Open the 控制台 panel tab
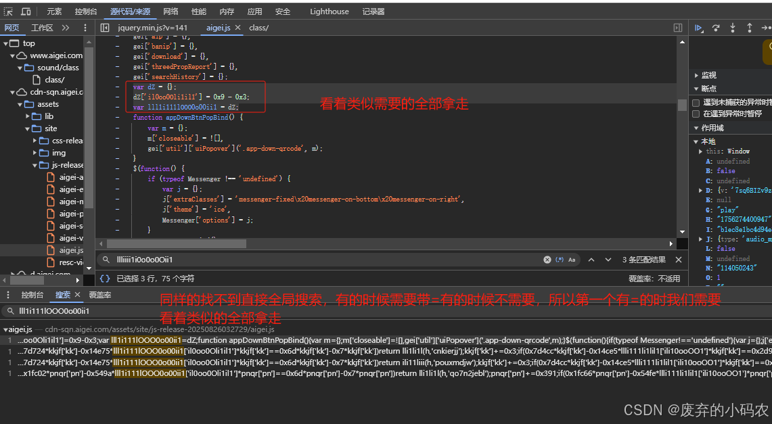The width and height of the screenshot is (772, 424). click(86, 11)
